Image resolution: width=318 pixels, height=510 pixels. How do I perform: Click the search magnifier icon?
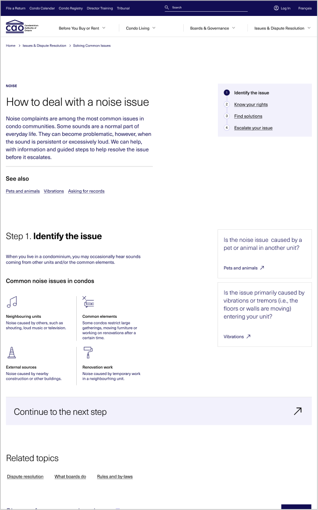click(167, 7)
